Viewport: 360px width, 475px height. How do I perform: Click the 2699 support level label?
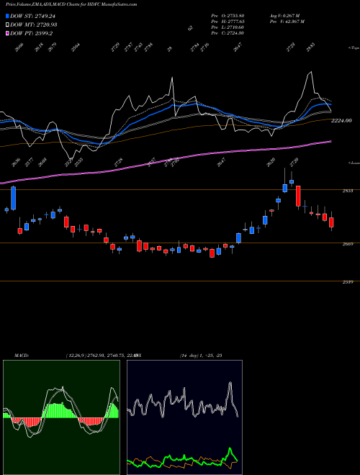347,244
